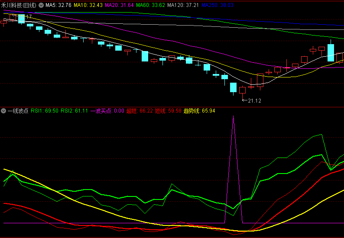Click the MA250: 38.03 label
This screenshot has height=238, width=344.
[x=217, y=5]
